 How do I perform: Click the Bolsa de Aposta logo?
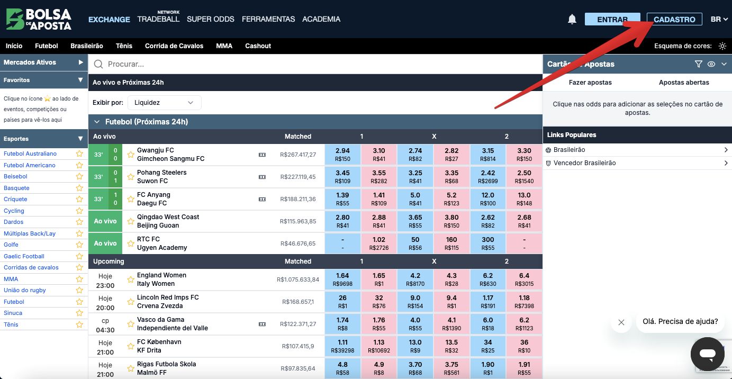click(39, 19)
